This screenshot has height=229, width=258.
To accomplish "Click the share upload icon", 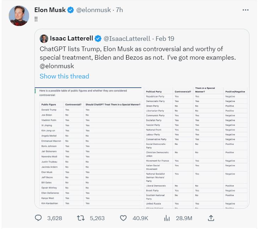I will pos(211,218).
